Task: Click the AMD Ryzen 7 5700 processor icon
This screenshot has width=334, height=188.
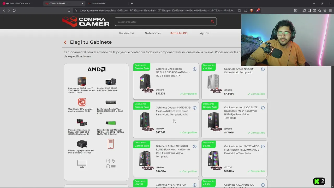Action: (x=82, y=81)
